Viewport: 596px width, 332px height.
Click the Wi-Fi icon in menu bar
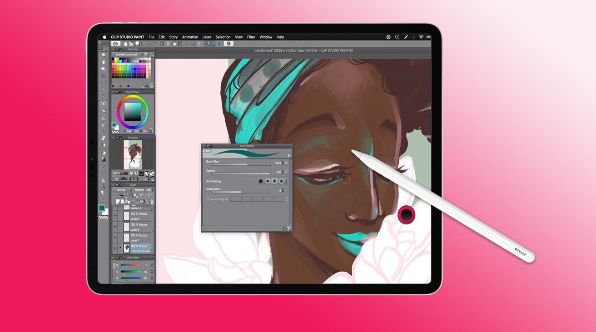[421, 37]
